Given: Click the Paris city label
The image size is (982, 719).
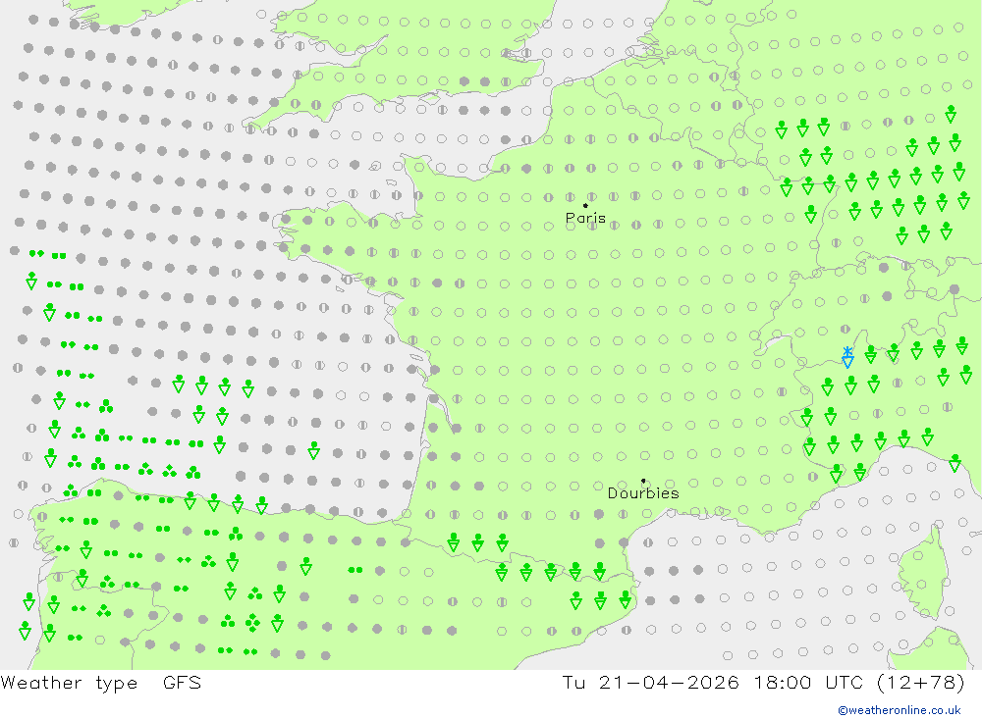Looking at the screenshot, I should 585,218.
